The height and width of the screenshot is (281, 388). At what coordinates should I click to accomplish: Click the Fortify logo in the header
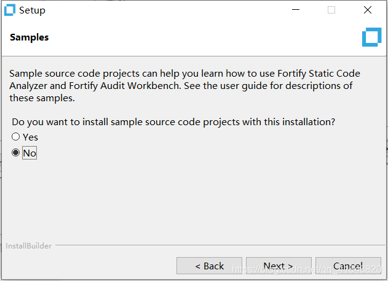tap(371, 37)
